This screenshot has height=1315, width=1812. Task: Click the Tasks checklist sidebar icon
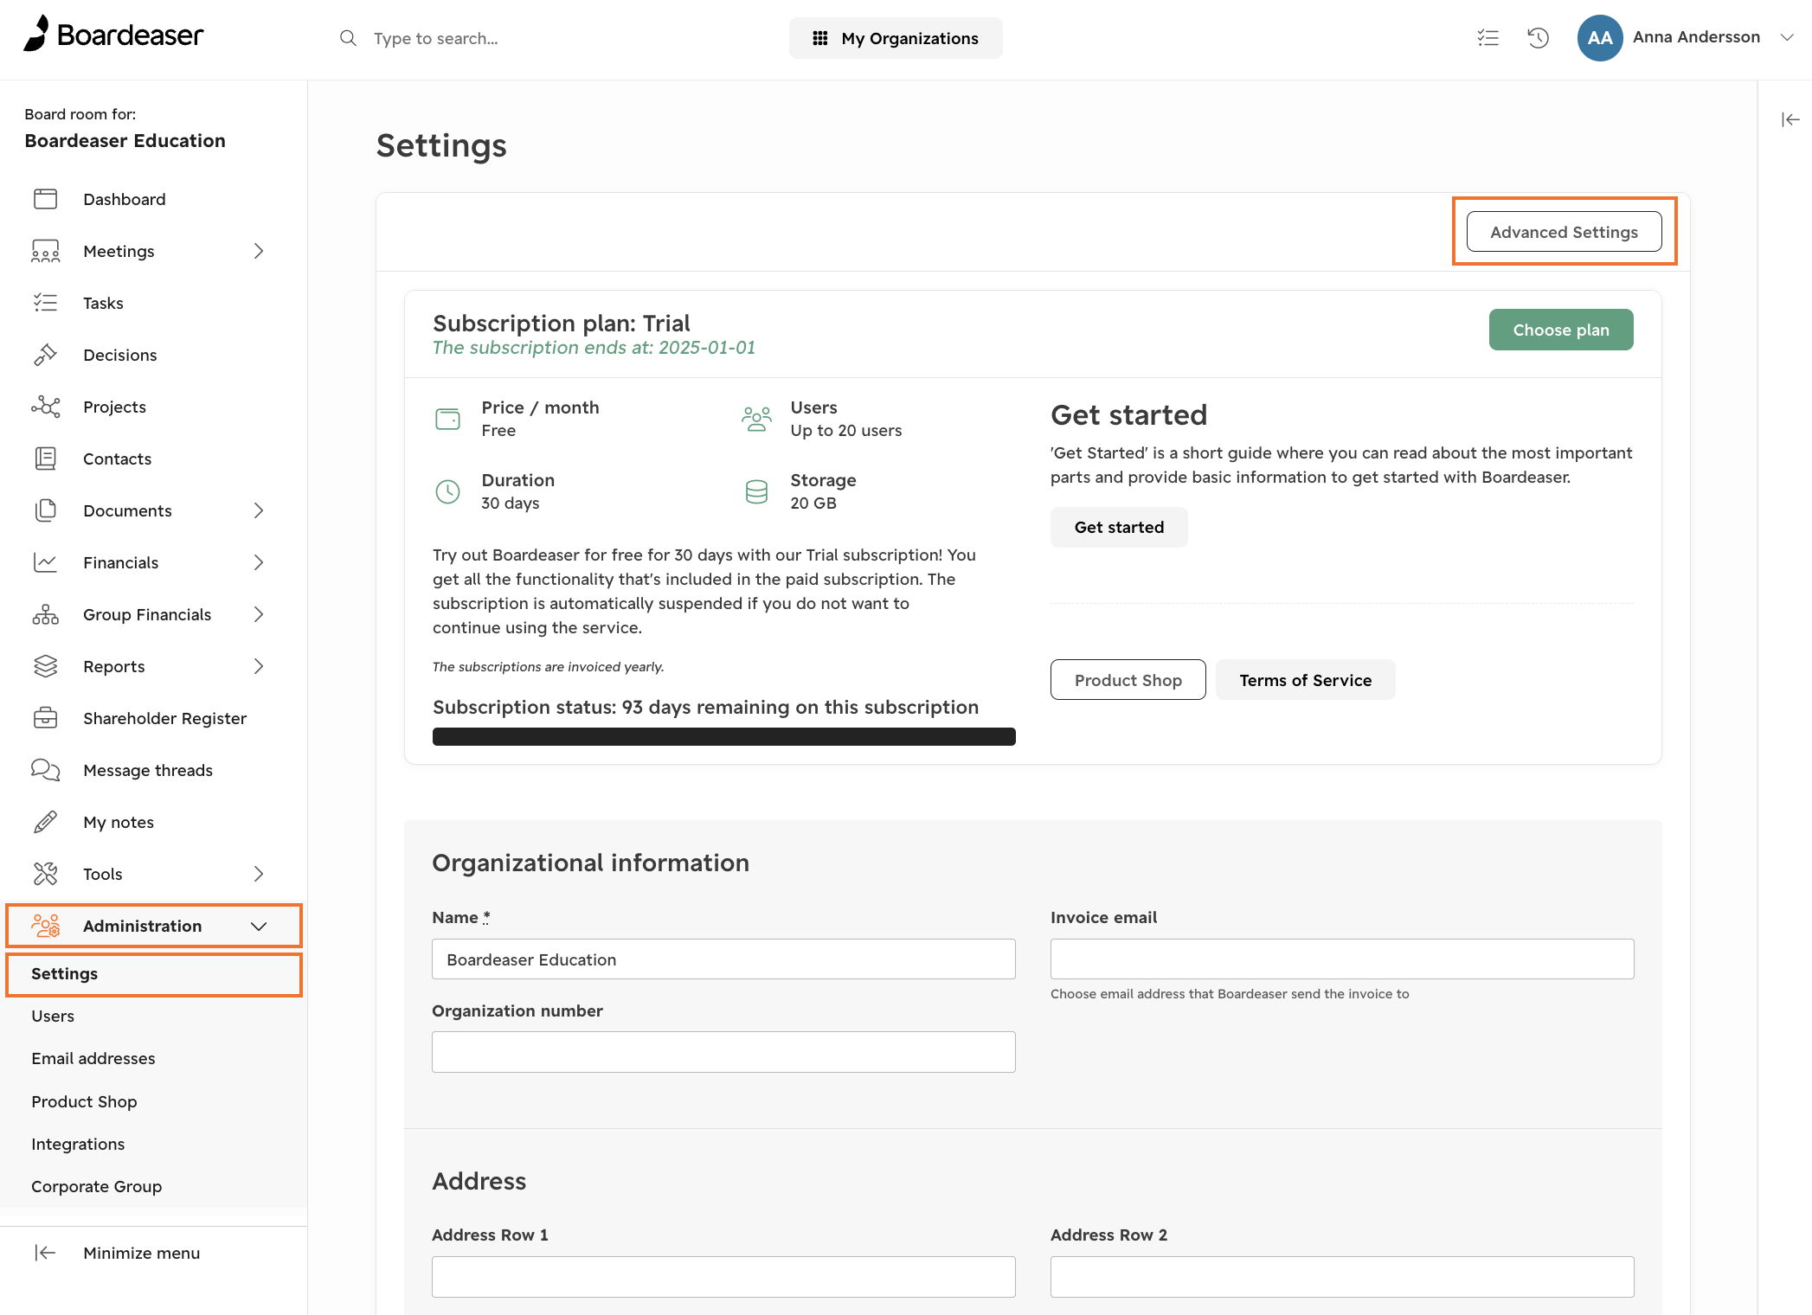[x=45, y=303]
